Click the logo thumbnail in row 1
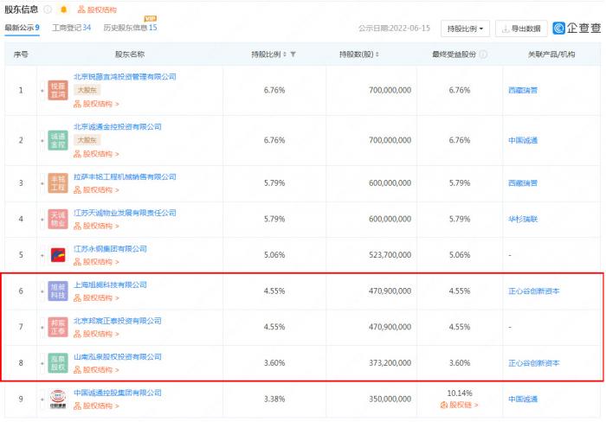Image resolution: width=606 pixels, height=422 pixels. point(58,90)
